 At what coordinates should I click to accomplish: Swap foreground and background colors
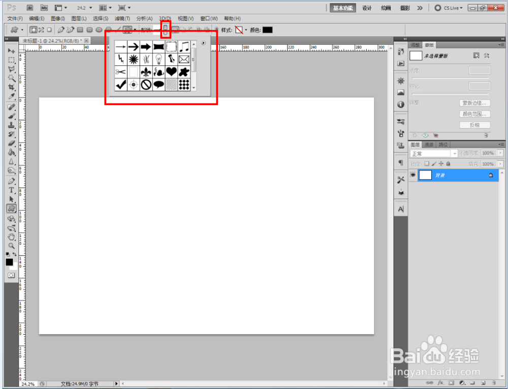point(15,254)
